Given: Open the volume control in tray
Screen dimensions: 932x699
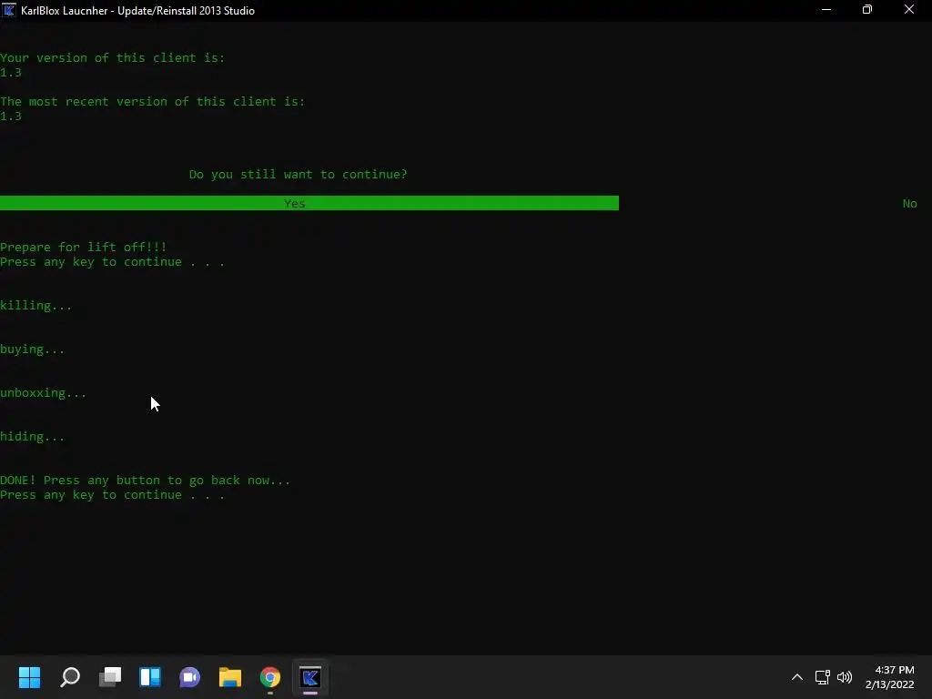Looking at the screenshot, I should (x=844, y=677).
